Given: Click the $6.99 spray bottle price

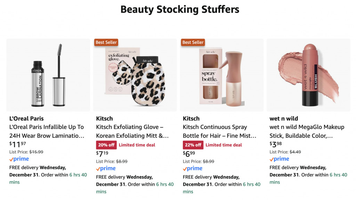Looking at the screenshot, I should click(190, 154).
